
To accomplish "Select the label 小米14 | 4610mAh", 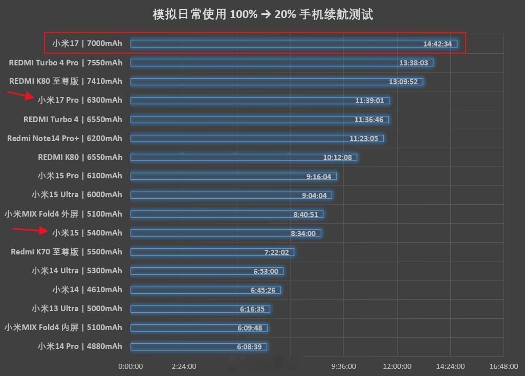I will [87, 290].
